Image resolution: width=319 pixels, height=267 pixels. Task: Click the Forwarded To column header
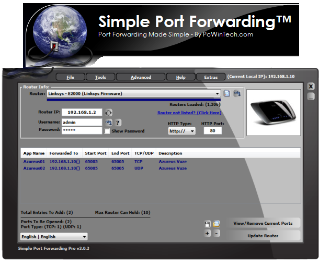pos(64,153)
